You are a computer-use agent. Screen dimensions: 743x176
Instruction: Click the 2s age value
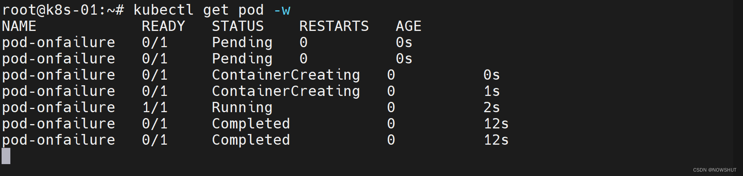(491, 107)
